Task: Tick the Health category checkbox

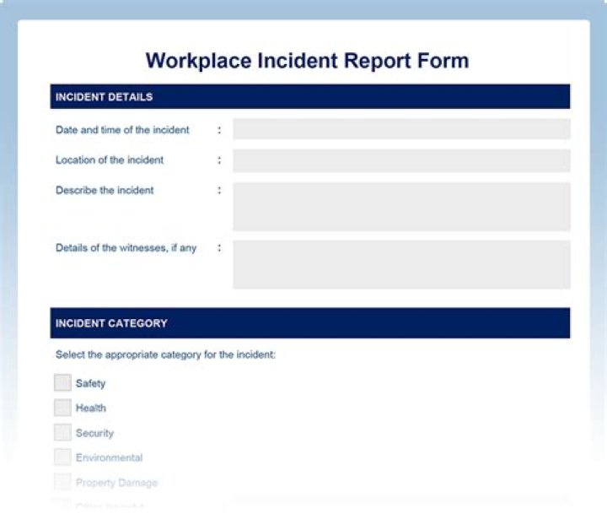Action: pos(62,408)
